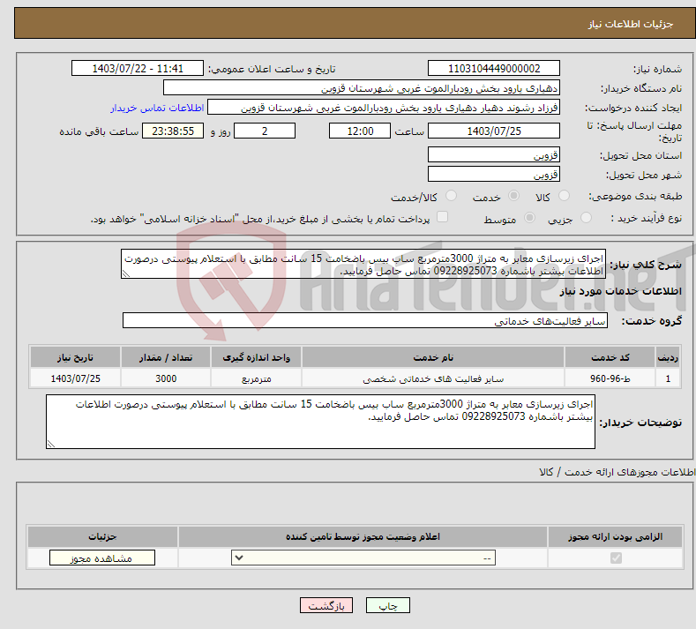This screenshot has height=629, width=696.
Task: Click the ساعت باقی مانده label
Action: [99, 131]
